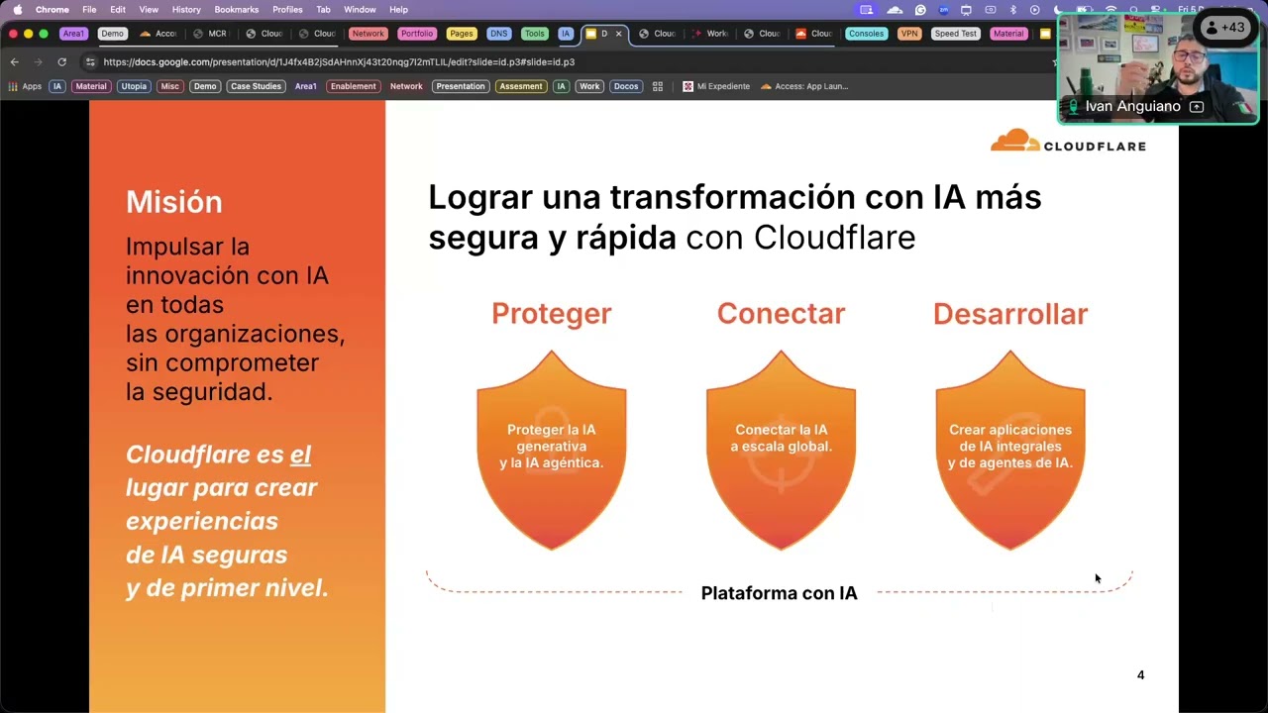Expand the Network tab group
Viewport: 1268px width, 713px height.
click(368, 34)
